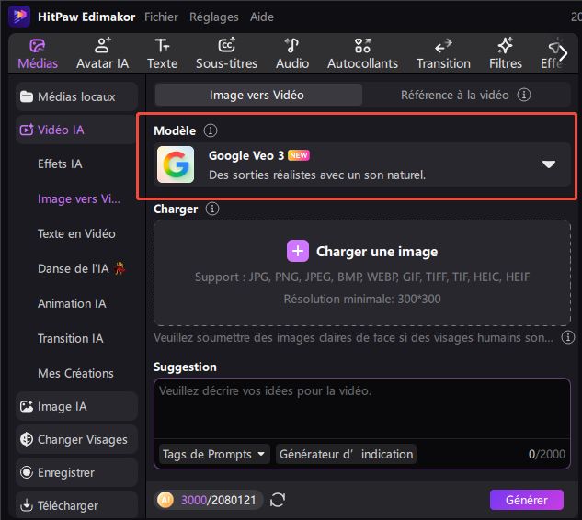Show more toolbar items with right chevron
This screenshot has height=520, width=582.
[563, 53]
